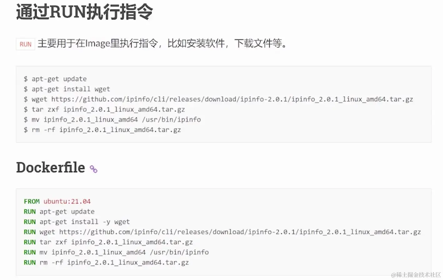Click the heading 通过RUN执行指令
Image resolution: width=443 pixels, height=280 pixels.
coord(84,12)
